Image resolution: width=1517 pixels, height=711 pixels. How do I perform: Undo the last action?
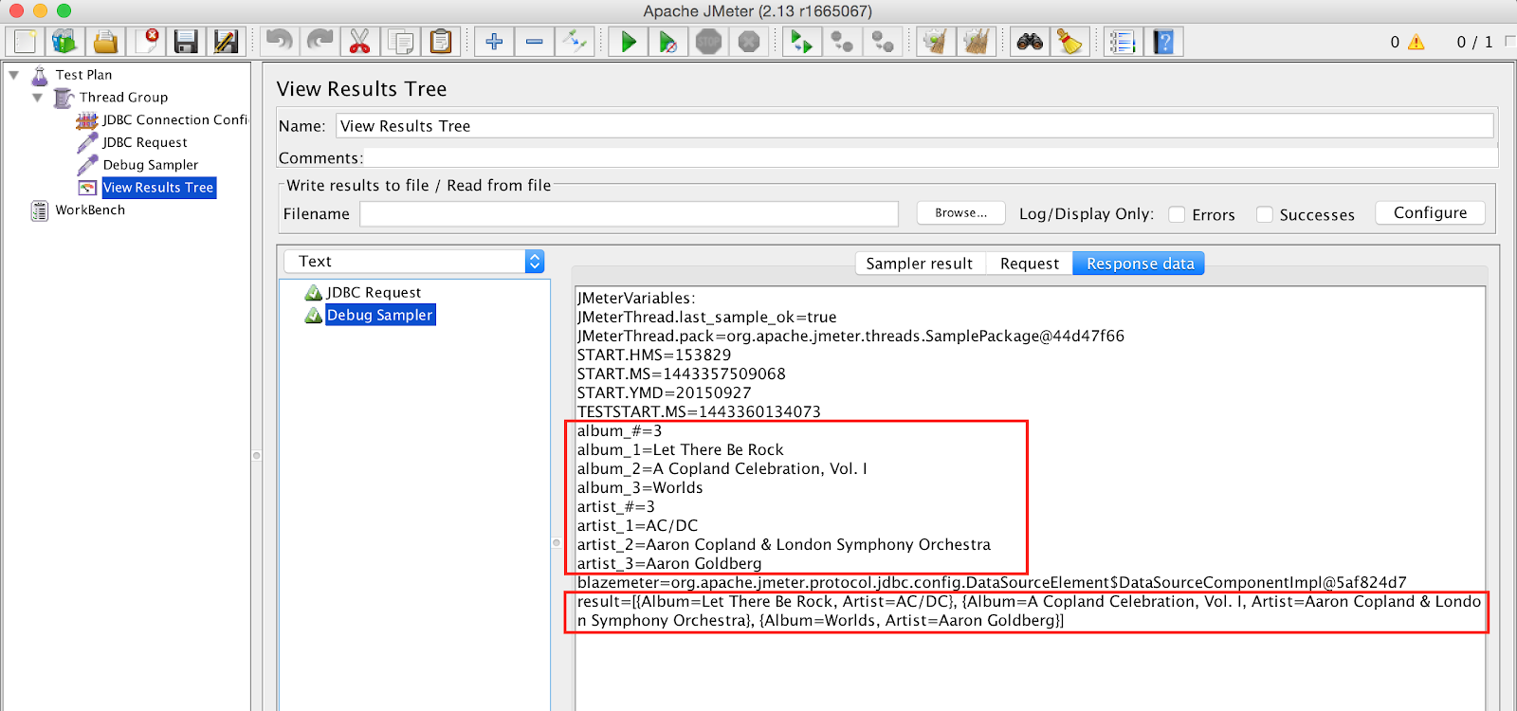click(x=279, y=42)
